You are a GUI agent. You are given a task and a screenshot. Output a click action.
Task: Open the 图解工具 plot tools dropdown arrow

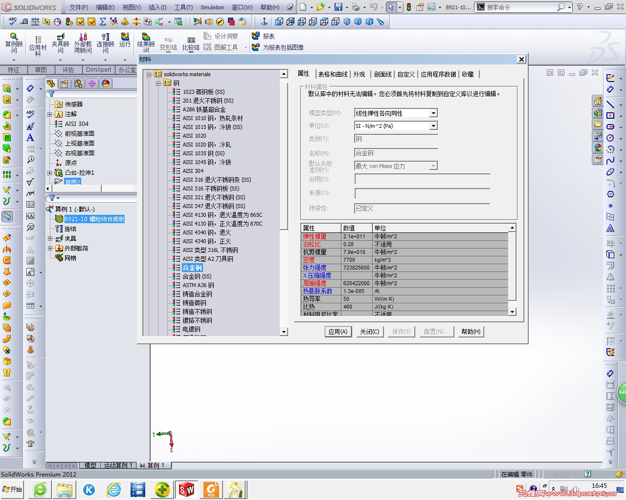pyautogui.click(x=246, y=47)
